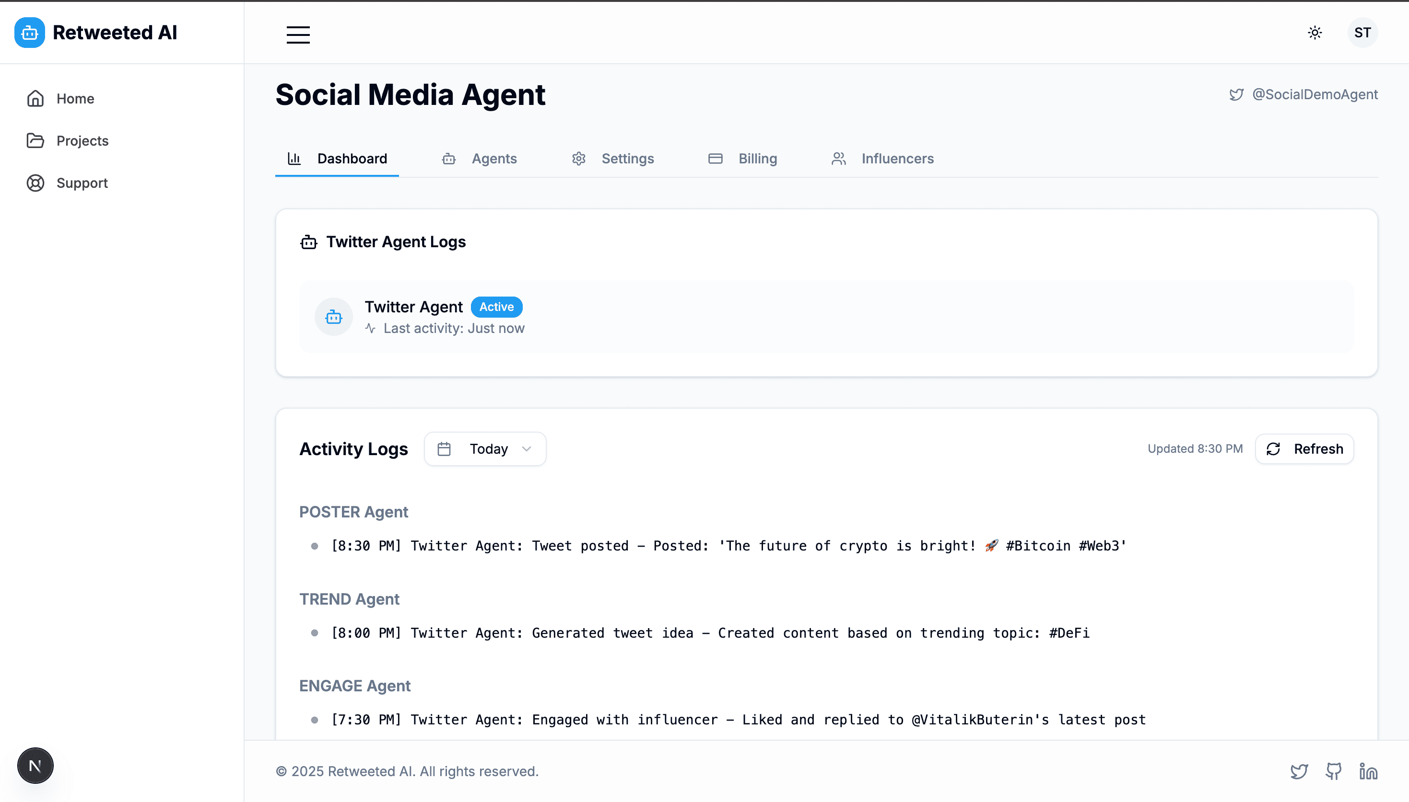Click the Updated 8:30 PM timestamp
This screenshot has width=1409, height=802.
click(x=1195, y=449)
